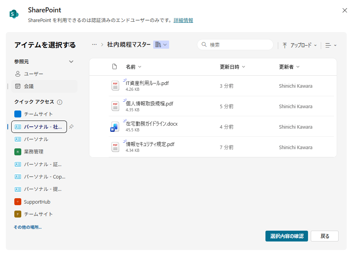Click the upload arrow icon
The height and width of the screenshot is (255, 356).
coord(285,45)
